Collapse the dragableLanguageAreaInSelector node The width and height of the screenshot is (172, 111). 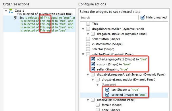pyautogui.click(x=88, y=74)
